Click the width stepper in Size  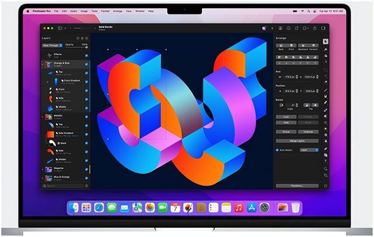point(297,77)
